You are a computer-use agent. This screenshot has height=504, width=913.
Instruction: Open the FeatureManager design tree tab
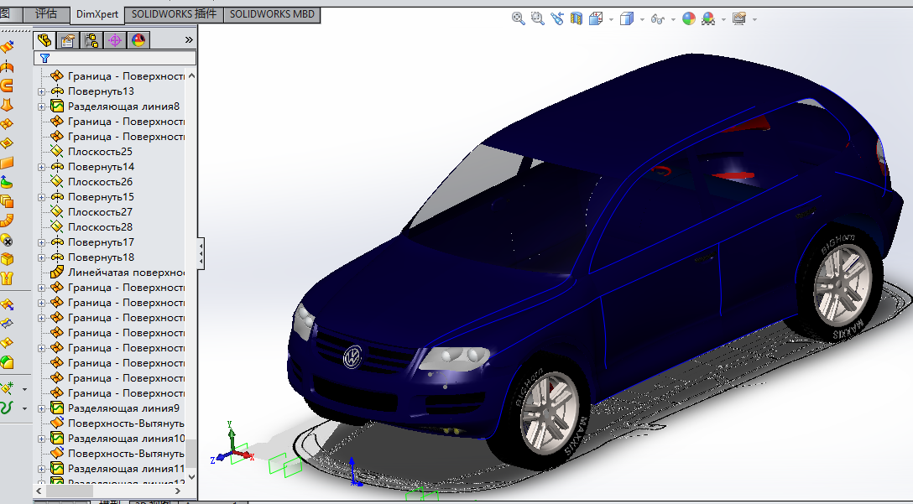point(44,40)
